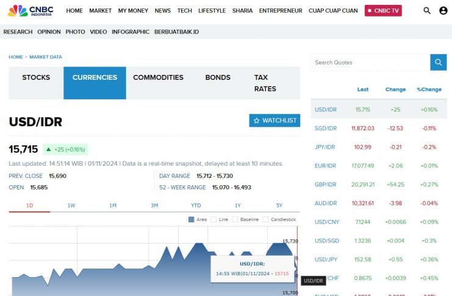Screen dimensions: 452x296
Task: Select the Area chart type checkbox
Action: (192, 219)
